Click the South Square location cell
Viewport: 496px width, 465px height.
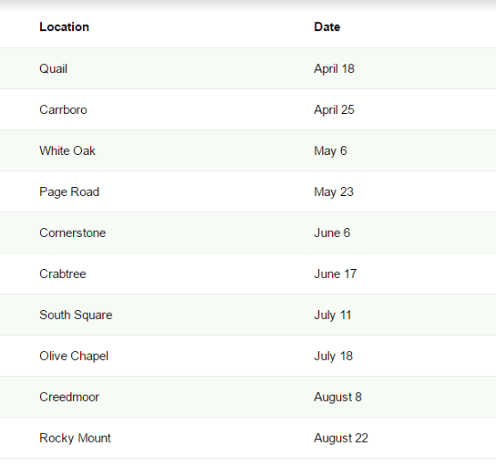[x=76, y=315]
